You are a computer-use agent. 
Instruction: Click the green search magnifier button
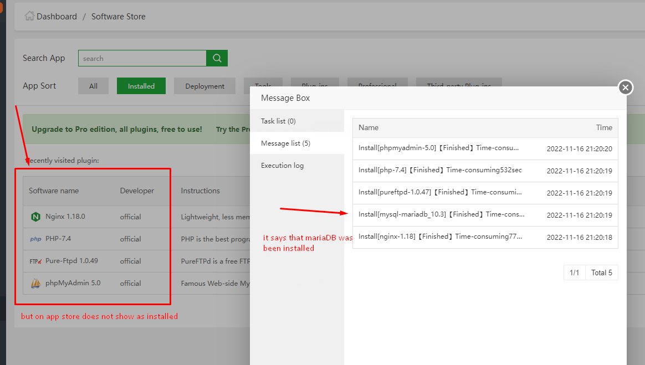(x=217, y=58)
